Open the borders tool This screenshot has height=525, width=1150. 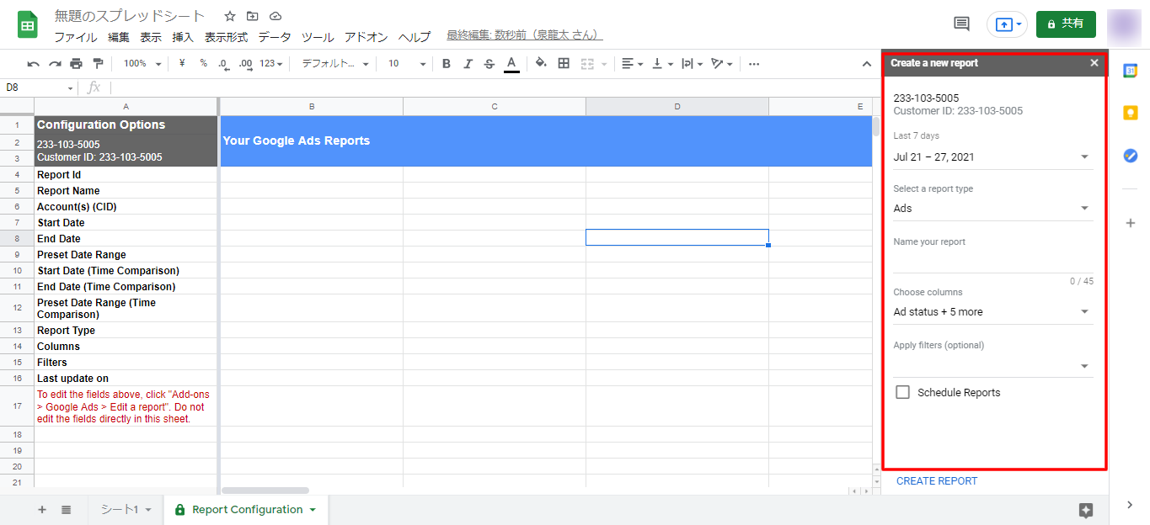(x=564, y=63)
